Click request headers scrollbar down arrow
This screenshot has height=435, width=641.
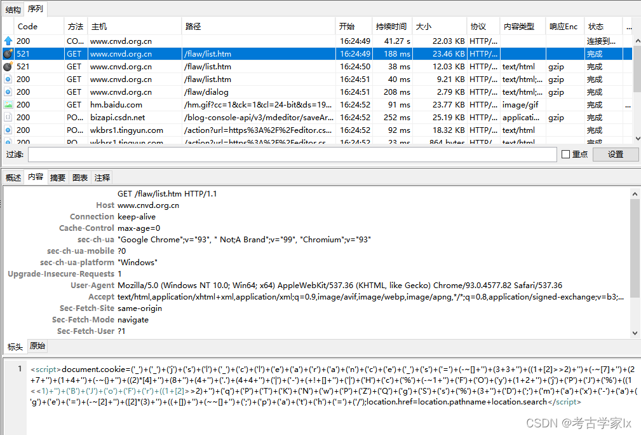pos(635,333)
